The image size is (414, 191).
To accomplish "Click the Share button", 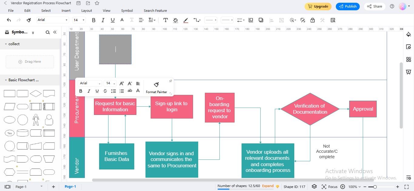I will click(374, 6).
